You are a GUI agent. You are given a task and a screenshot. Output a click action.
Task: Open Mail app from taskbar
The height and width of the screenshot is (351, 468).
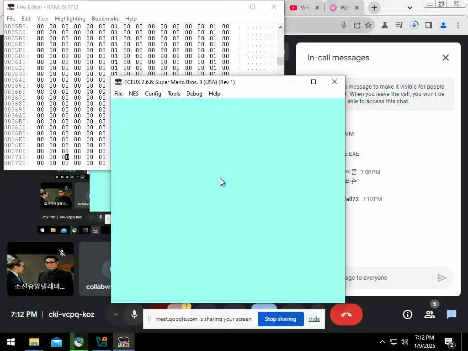point(56,342)
